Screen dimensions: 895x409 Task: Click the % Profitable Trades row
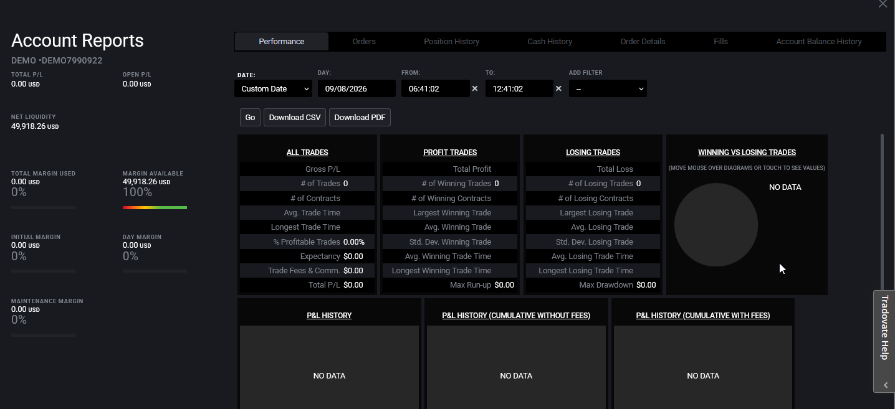coord(307,242)
